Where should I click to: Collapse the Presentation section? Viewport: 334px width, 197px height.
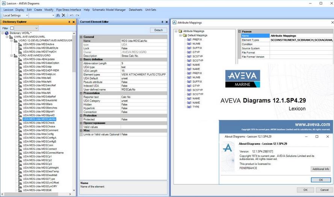81,93
